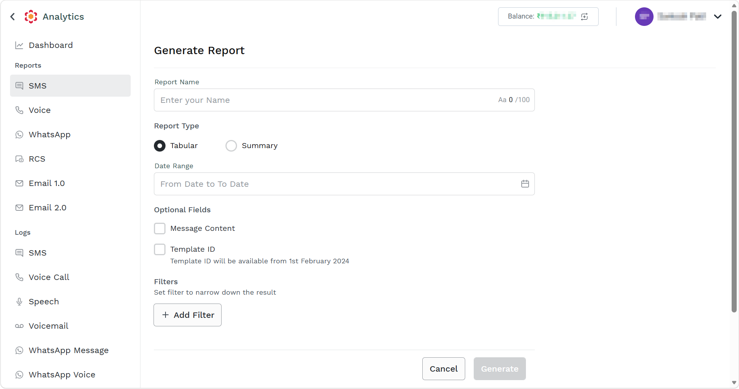Viewport: 739px width, 389px height.
Task: Check the Template ID option
Action: tap(160, 249)
